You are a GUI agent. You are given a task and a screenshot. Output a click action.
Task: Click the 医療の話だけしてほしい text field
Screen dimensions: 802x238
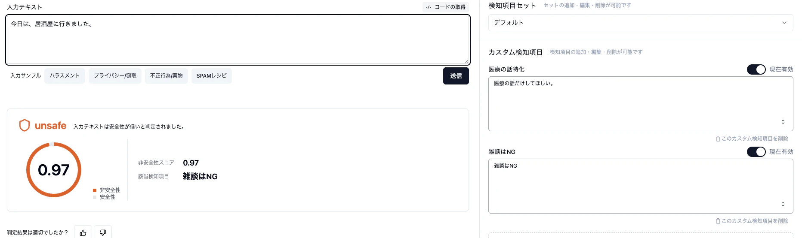coord(641,104)
